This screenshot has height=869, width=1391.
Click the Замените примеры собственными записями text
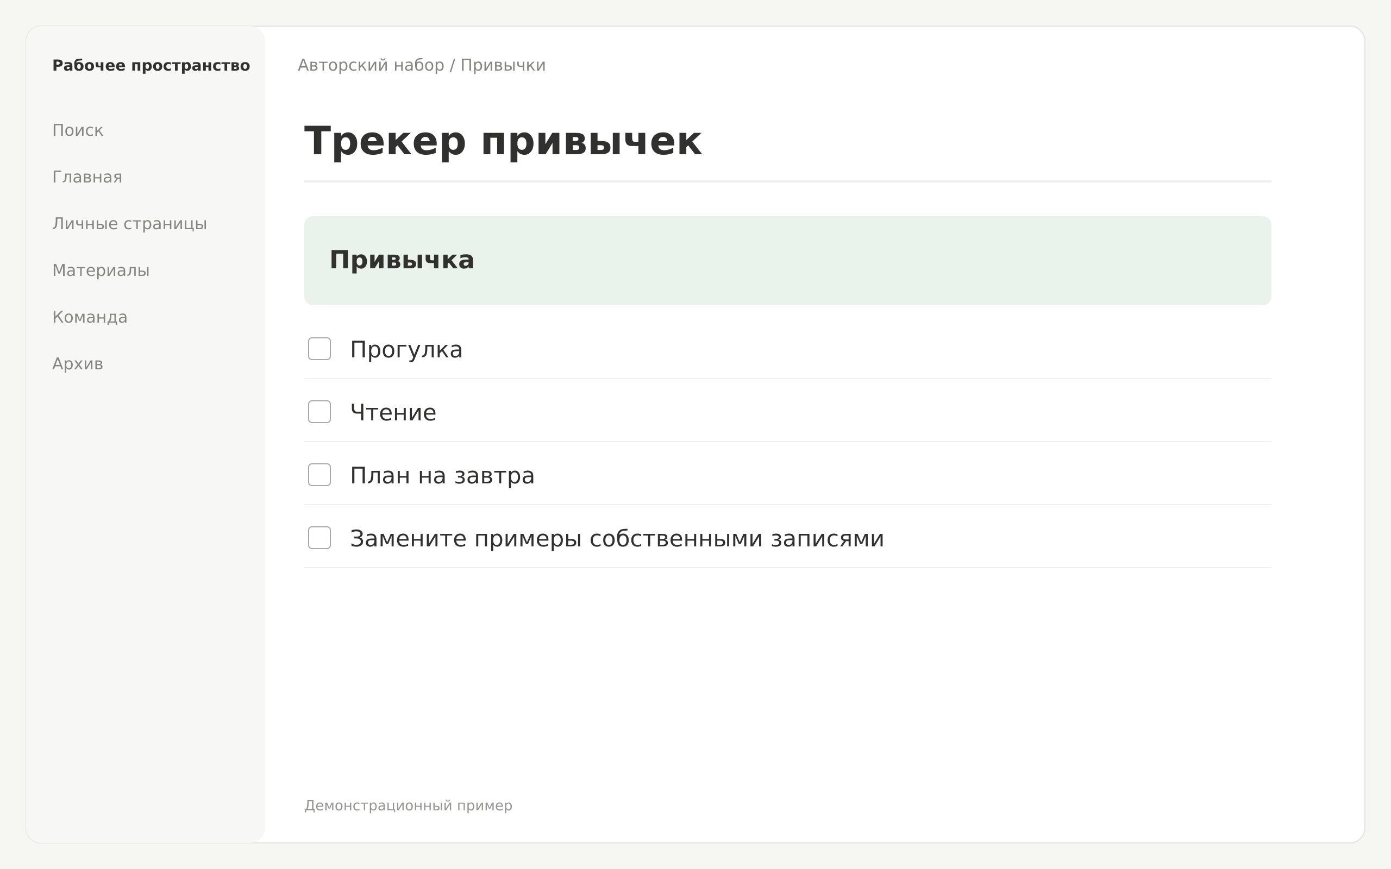[617, 539]
